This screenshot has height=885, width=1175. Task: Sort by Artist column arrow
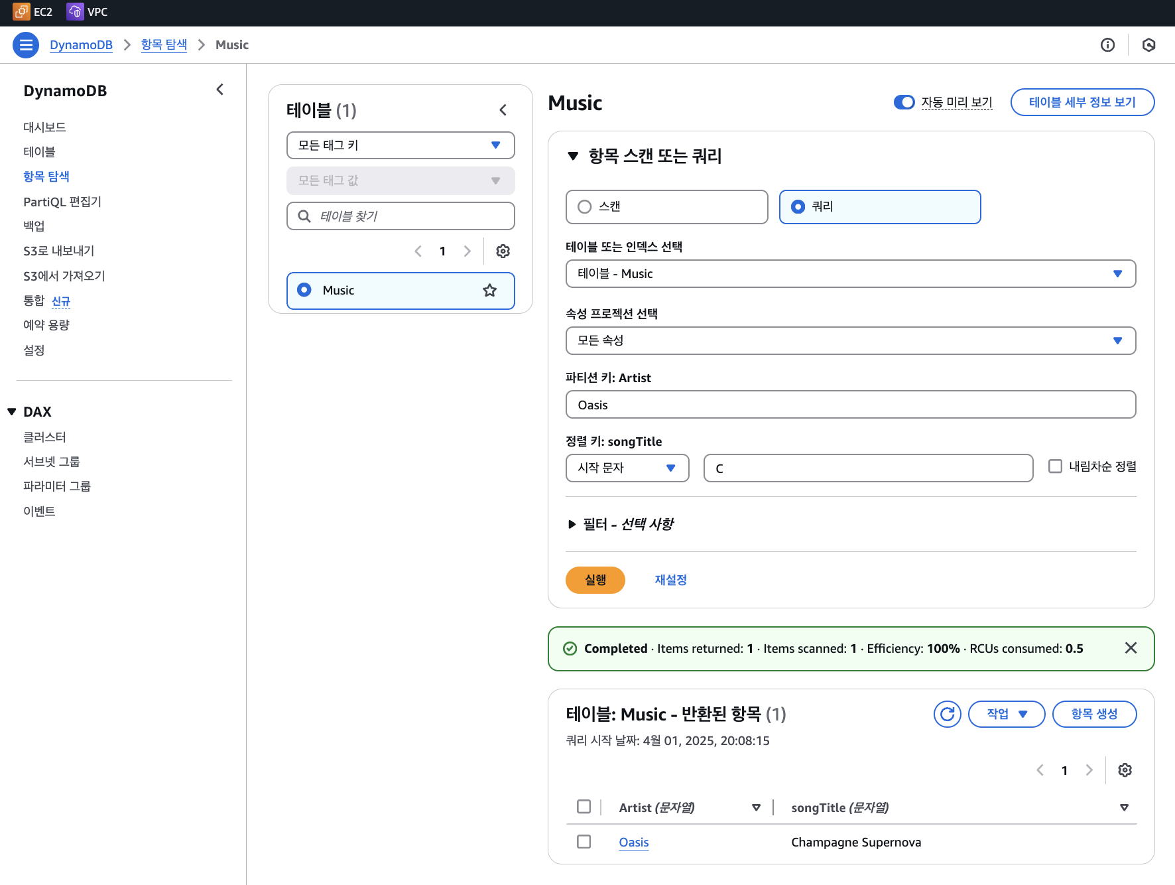(x=756, y=808)
